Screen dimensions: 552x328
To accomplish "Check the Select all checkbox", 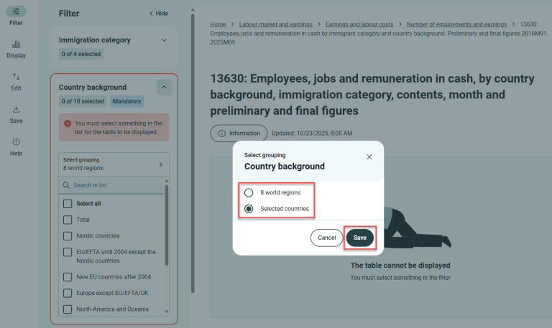I will 68,204.
